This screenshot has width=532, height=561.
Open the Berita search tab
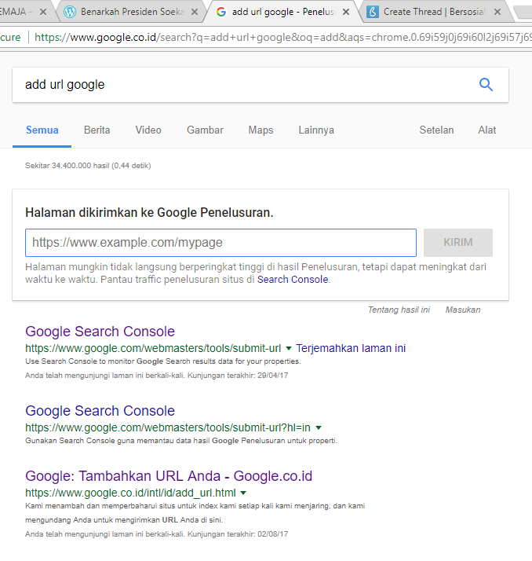point(97,130)
